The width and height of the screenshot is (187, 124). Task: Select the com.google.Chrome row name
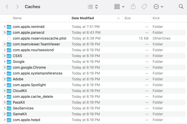(29, 68)
